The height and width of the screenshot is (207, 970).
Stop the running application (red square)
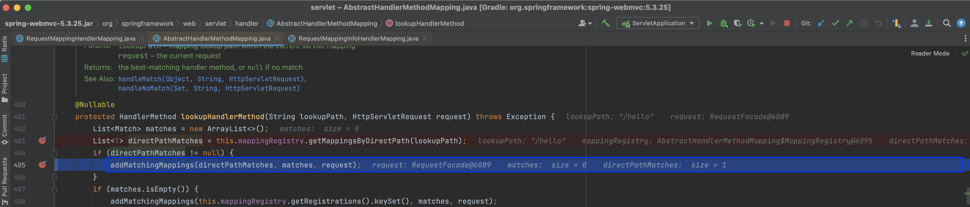[x=787, y=23]
